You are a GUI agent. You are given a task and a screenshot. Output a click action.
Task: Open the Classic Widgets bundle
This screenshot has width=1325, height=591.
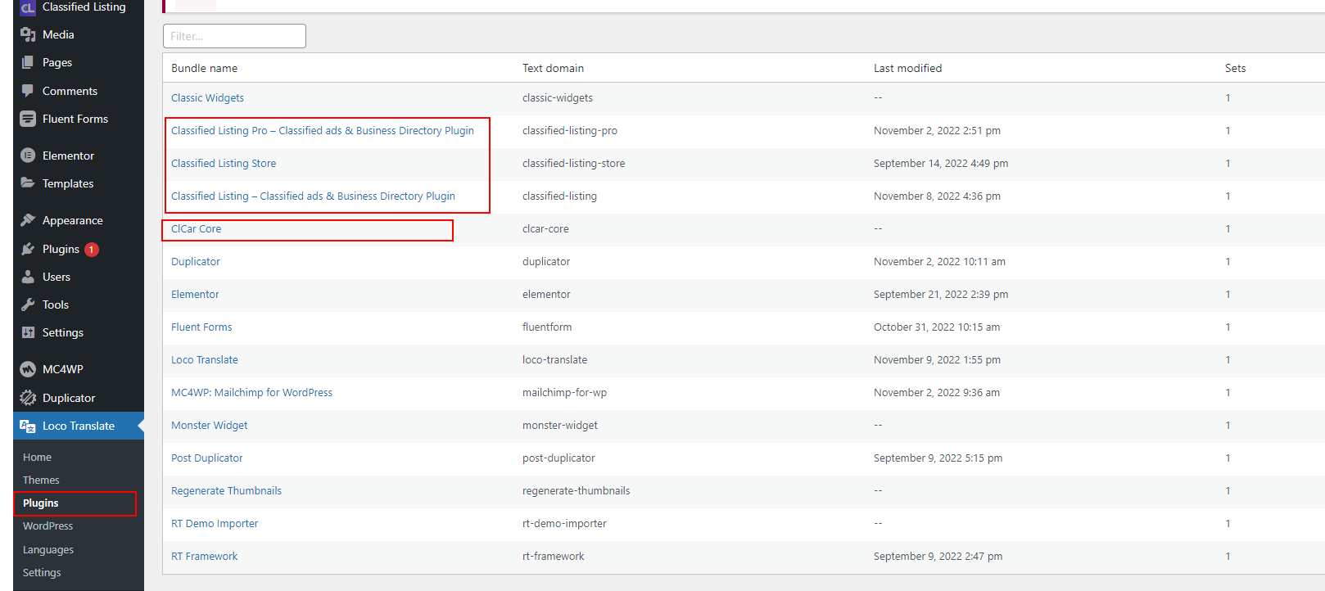pos(207,98)
